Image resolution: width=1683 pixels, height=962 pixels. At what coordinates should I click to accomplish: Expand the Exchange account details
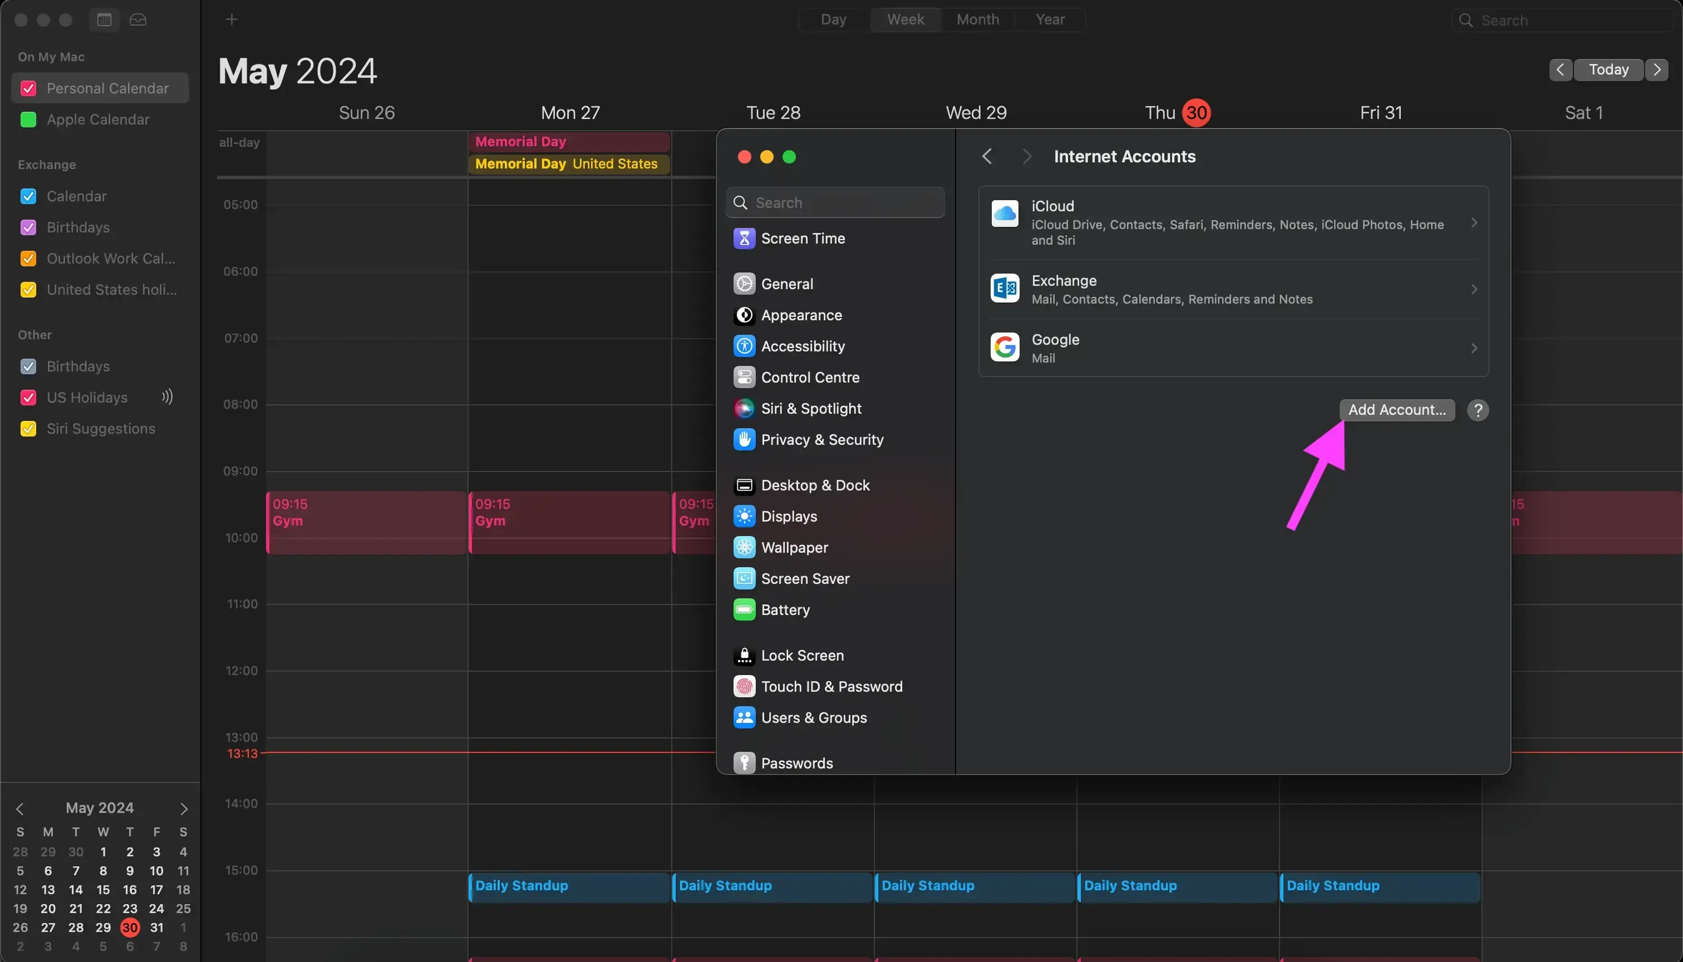tap(1474, 289)
